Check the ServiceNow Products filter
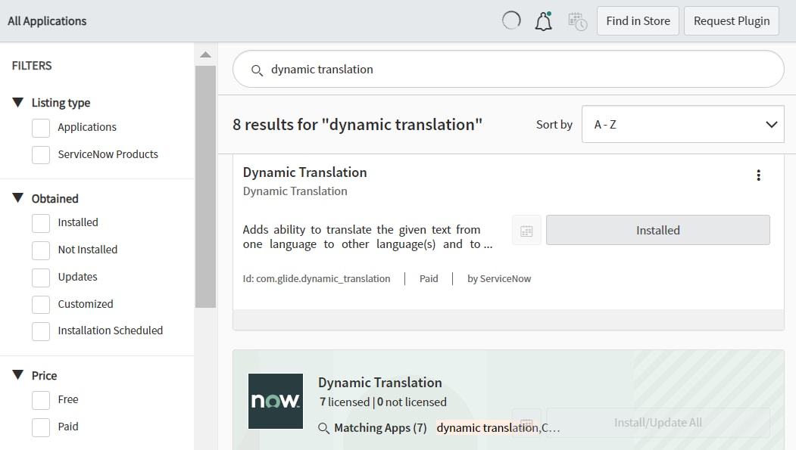The height and width of the screenshot is (450, 796). pos(41,154)
